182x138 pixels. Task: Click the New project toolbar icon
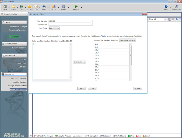coord(5,6)
